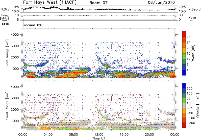Screen dimensions: 202x140
Task: Click the power panel Slant Range [km] label
Action: coord(7,53)
